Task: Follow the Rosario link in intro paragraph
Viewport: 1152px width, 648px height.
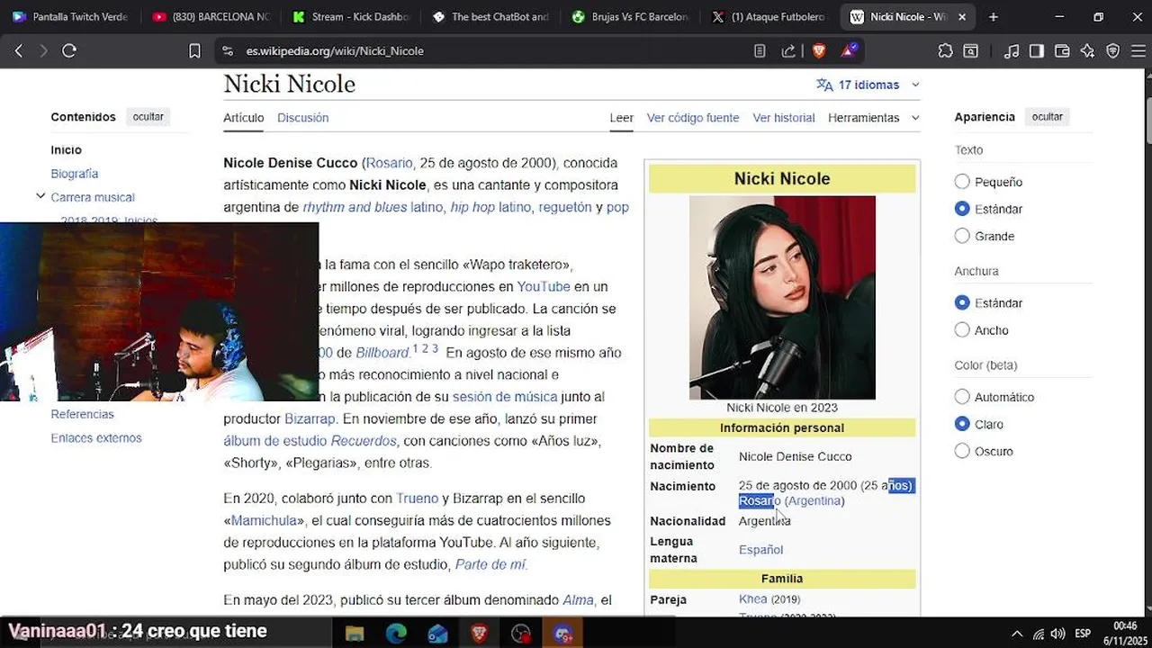Action: pos(389,163)
